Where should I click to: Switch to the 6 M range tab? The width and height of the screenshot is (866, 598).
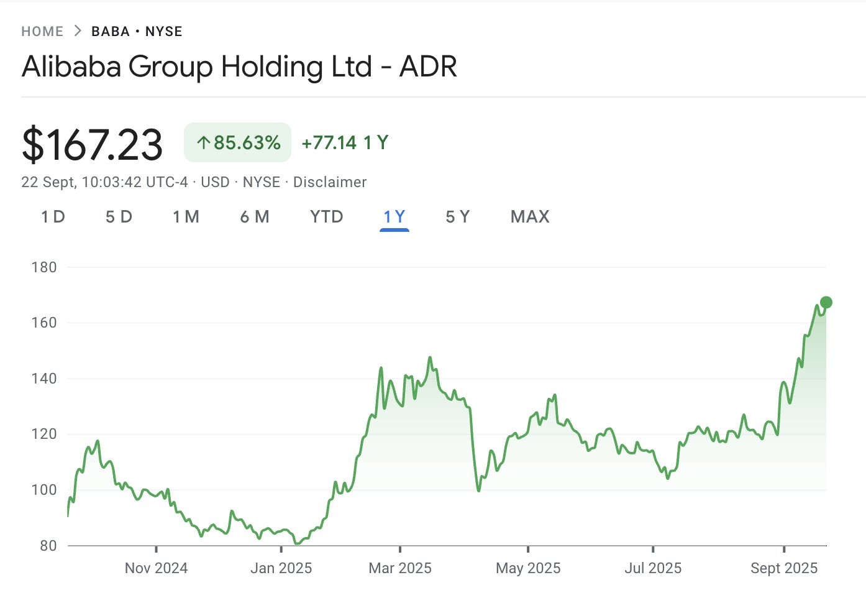tap(255, 217)
